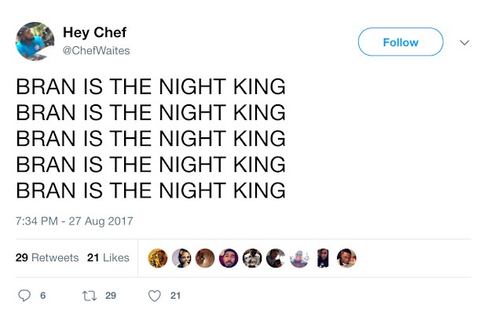Open the pale blue snowy liker avatar
This screenshot has width=487, height=324.
coord(299,258)
